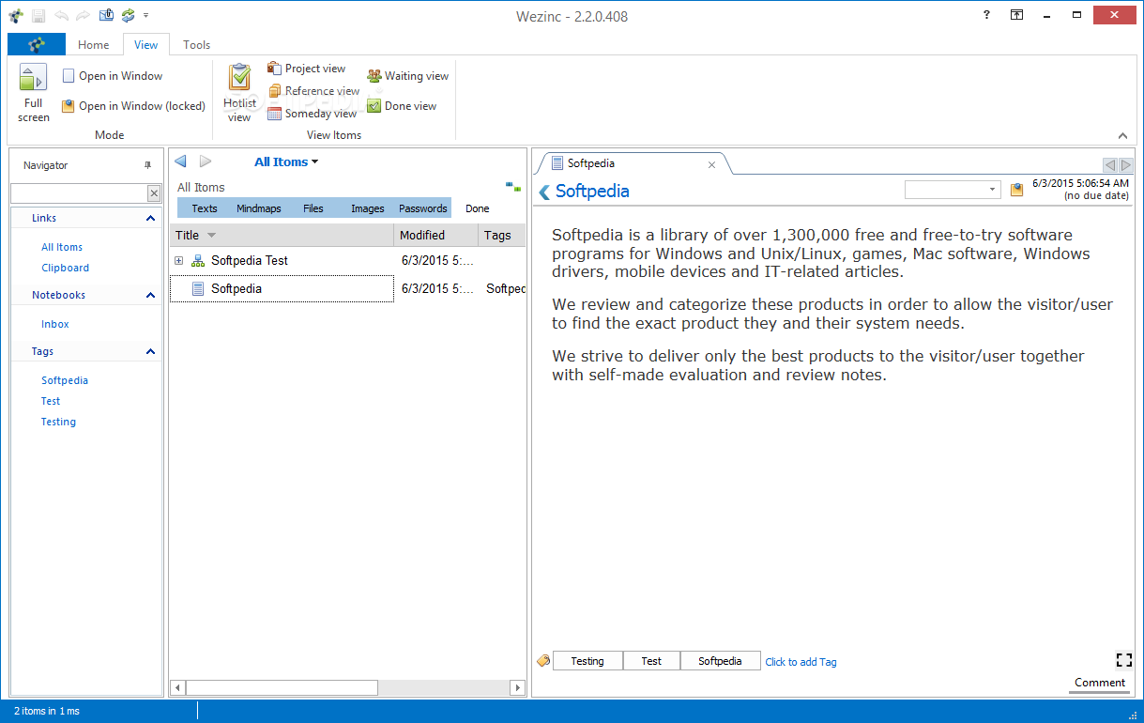Toggle the Mindmaps filter

[x=259, y=208]
